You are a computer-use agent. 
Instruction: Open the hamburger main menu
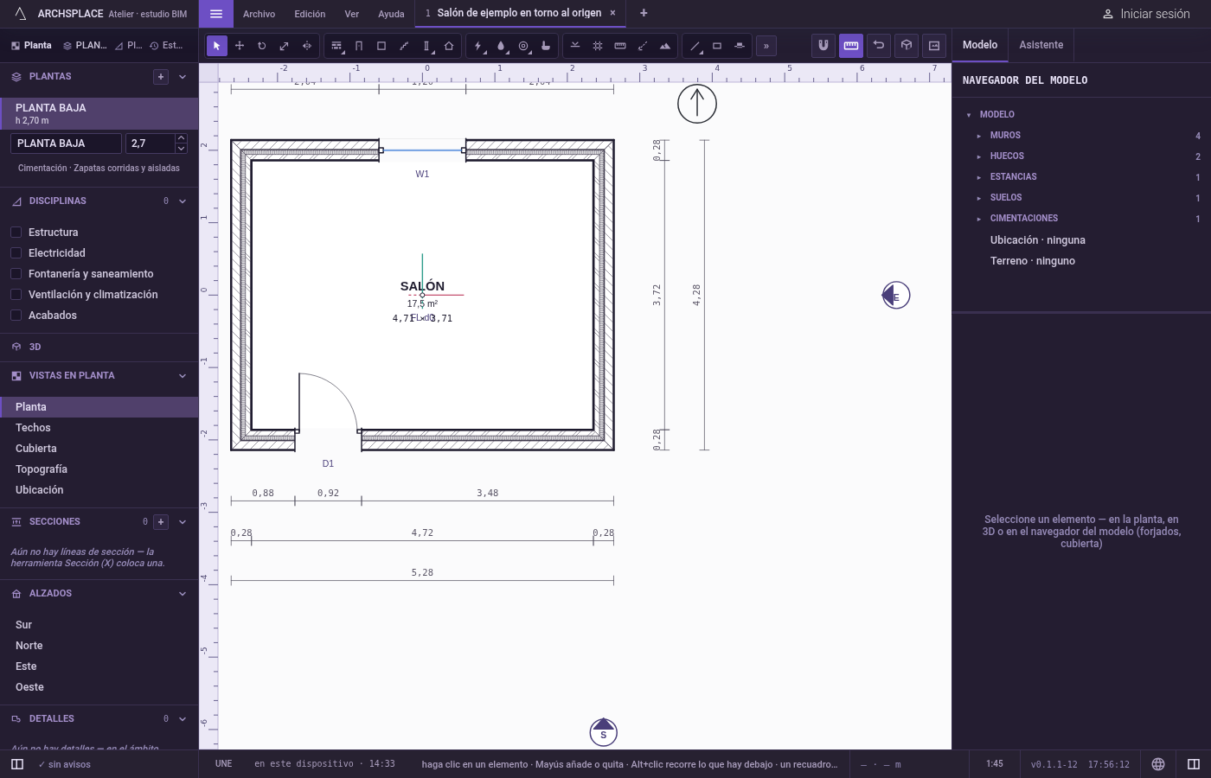[216, 14]
